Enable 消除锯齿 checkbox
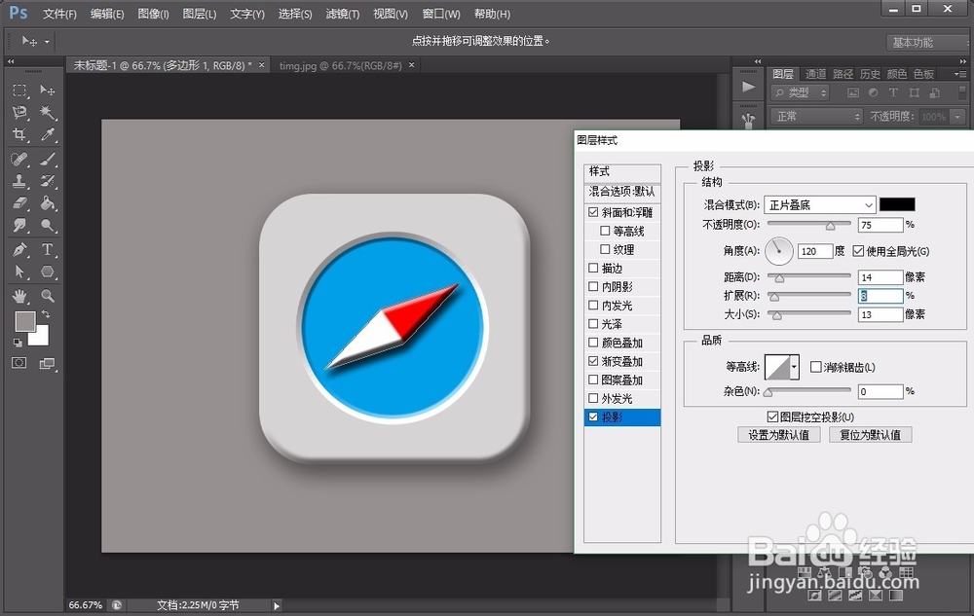The width and height of the screenshot is (974, 616). click(815, 367)
